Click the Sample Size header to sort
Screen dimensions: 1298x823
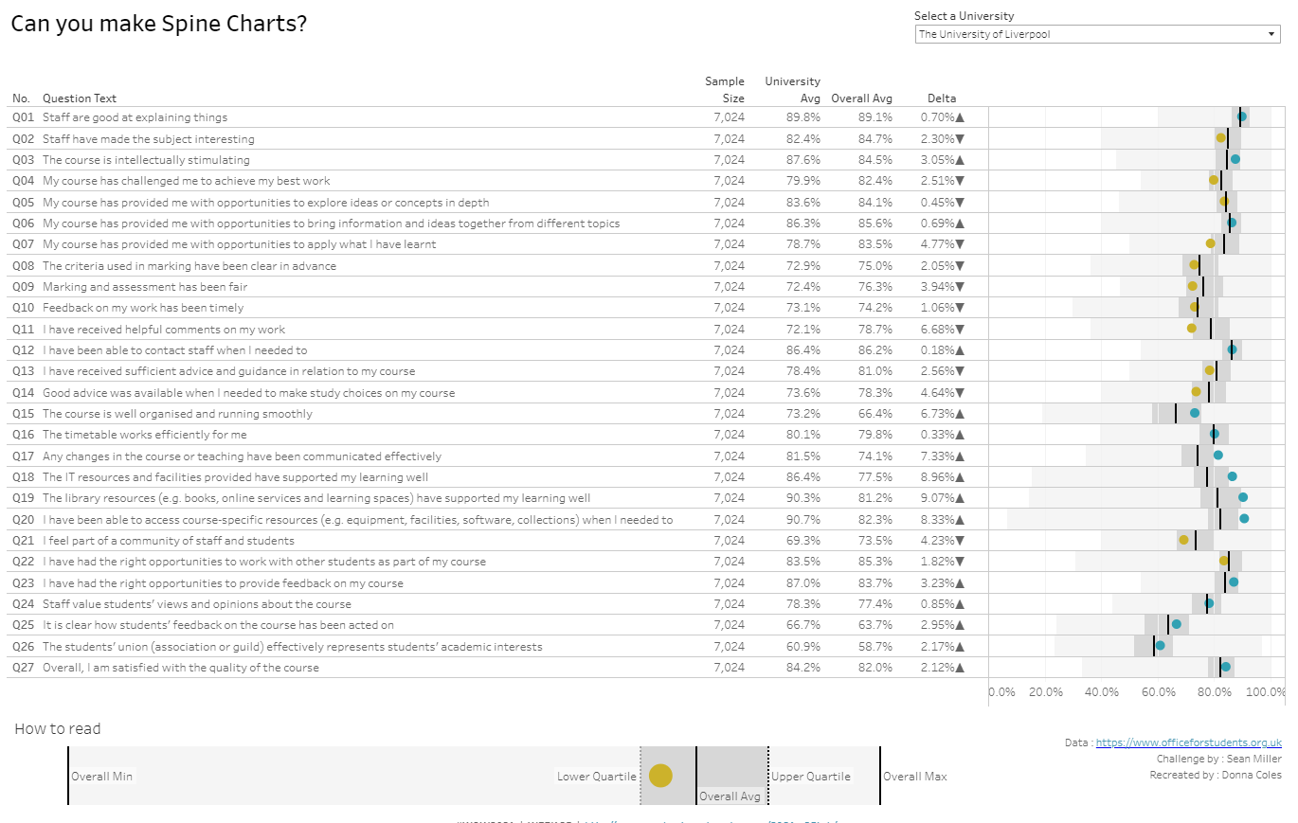[725, 89]
